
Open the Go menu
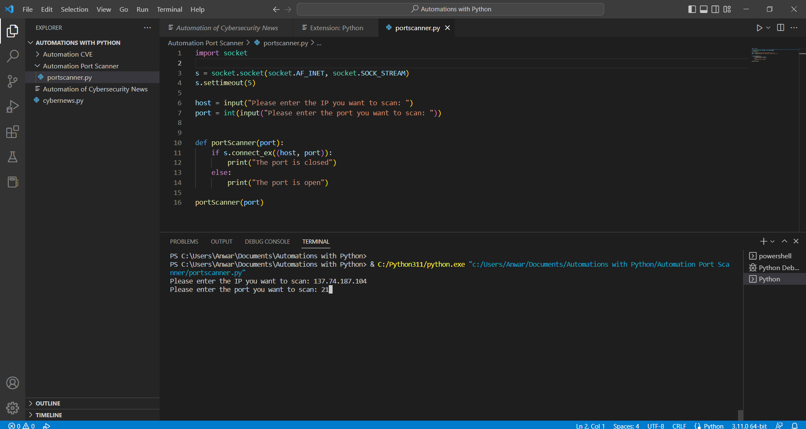124,9
